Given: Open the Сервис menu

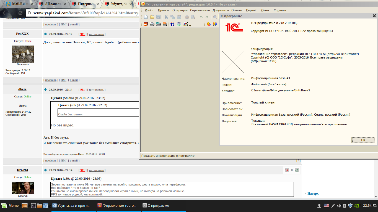Looking at the screenshot, I should pos(251,10).
